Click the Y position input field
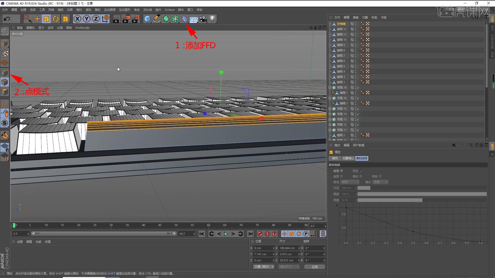The width and height of the screenshot is (495, 278). [263, 254]
